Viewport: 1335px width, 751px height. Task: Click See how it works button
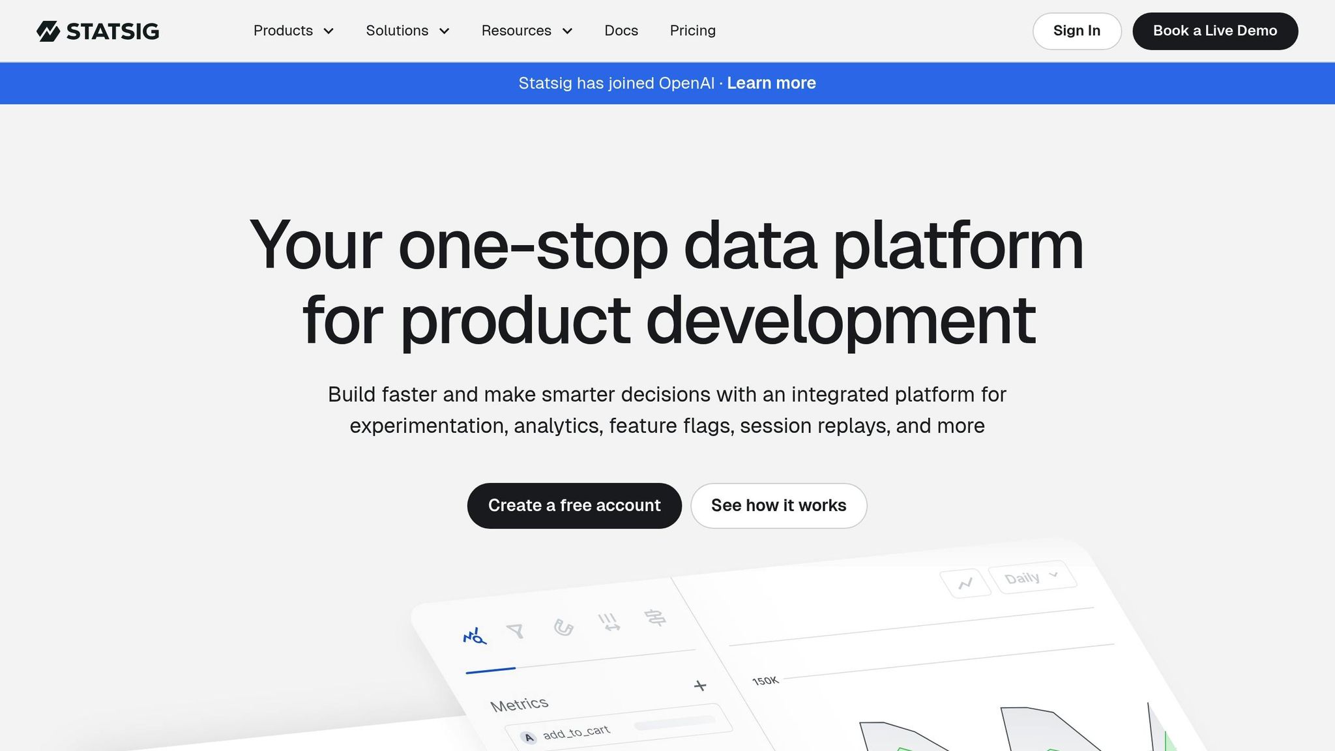[x=778, y=505]
